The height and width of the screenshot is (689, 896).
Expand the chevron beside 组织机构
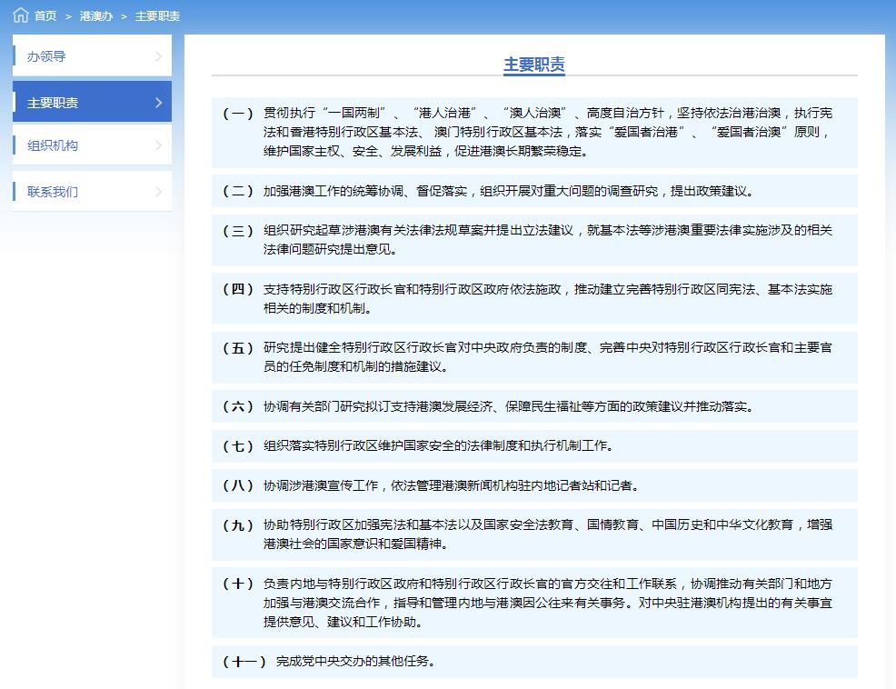[x=161, y=145]
